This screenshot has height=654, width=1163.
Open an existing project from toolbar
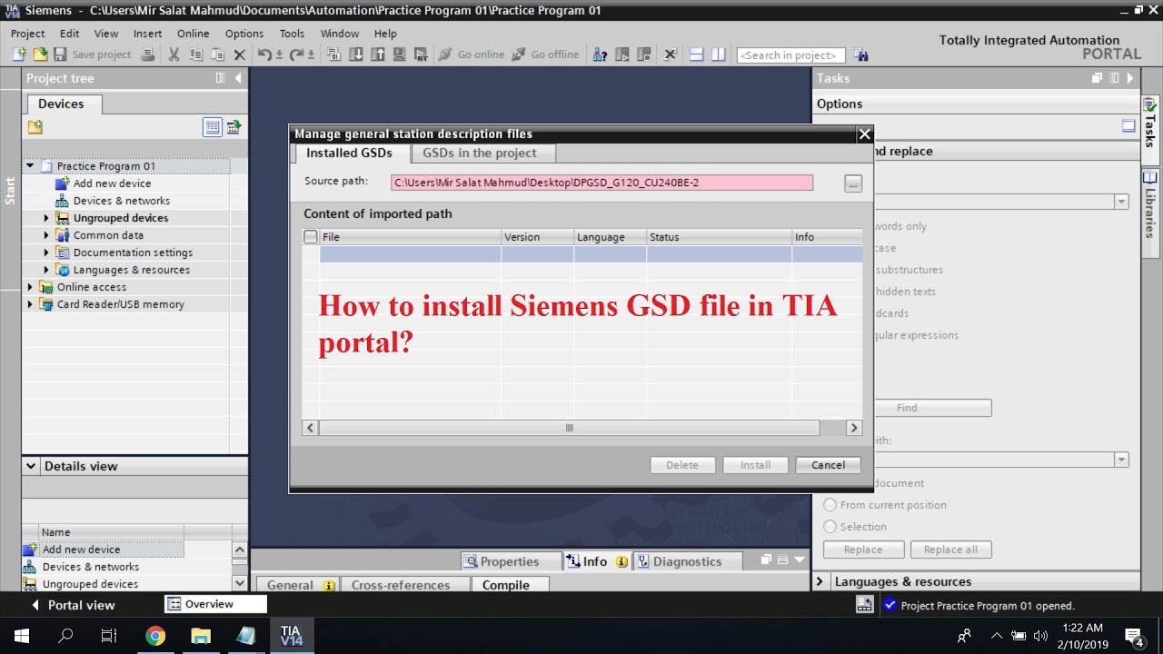pos(40,54)
